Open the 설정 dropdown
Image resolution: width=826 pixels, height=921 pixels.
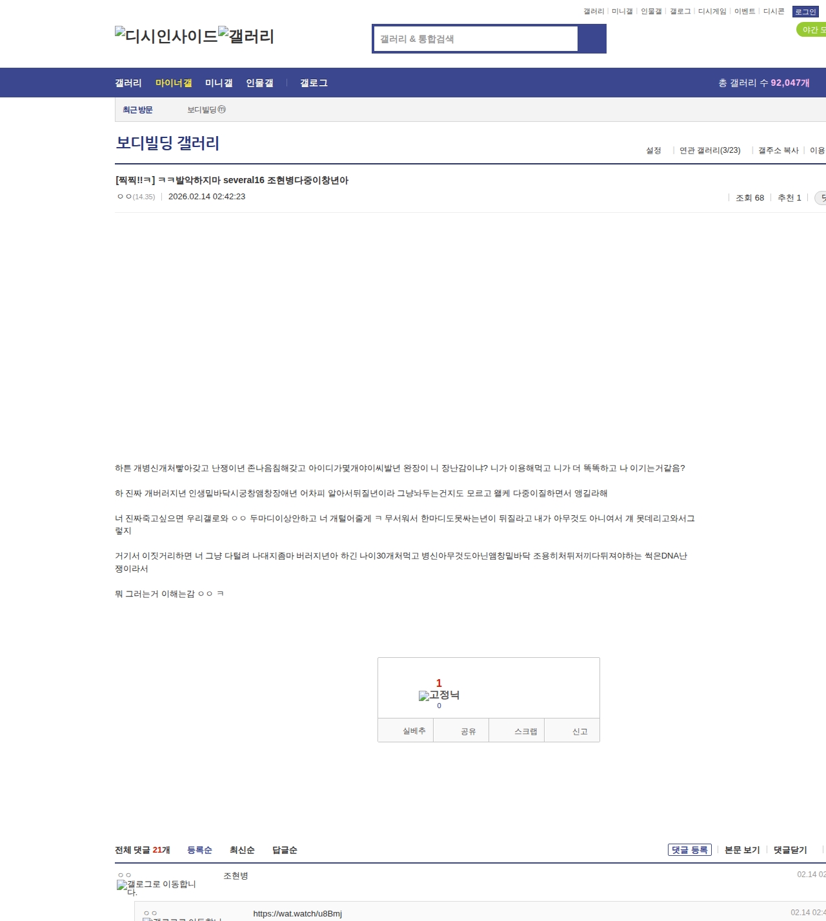(x=653, y=150)
